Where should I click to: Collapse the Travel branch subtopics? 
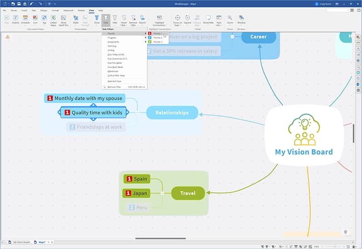click(162, 193)
